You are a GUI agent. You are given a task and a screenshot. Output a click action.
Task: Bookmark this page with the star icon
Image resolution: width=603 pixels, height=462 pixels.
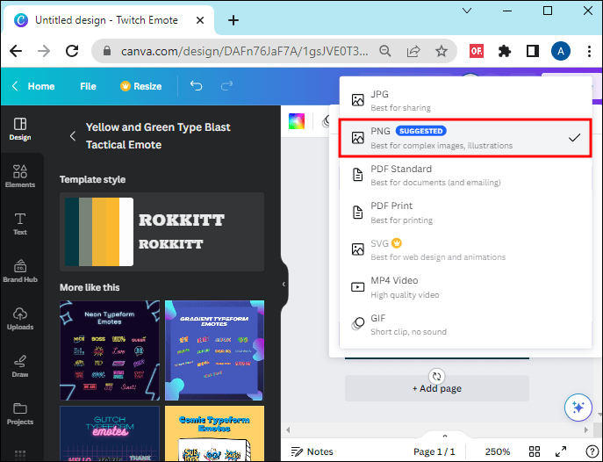point(441,51)
